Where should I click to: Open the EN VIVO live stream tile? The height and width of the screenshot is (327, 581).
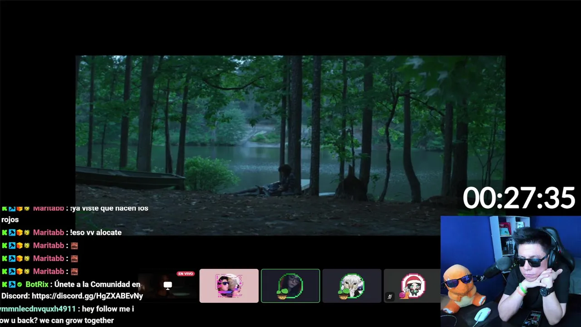(167, 286)
